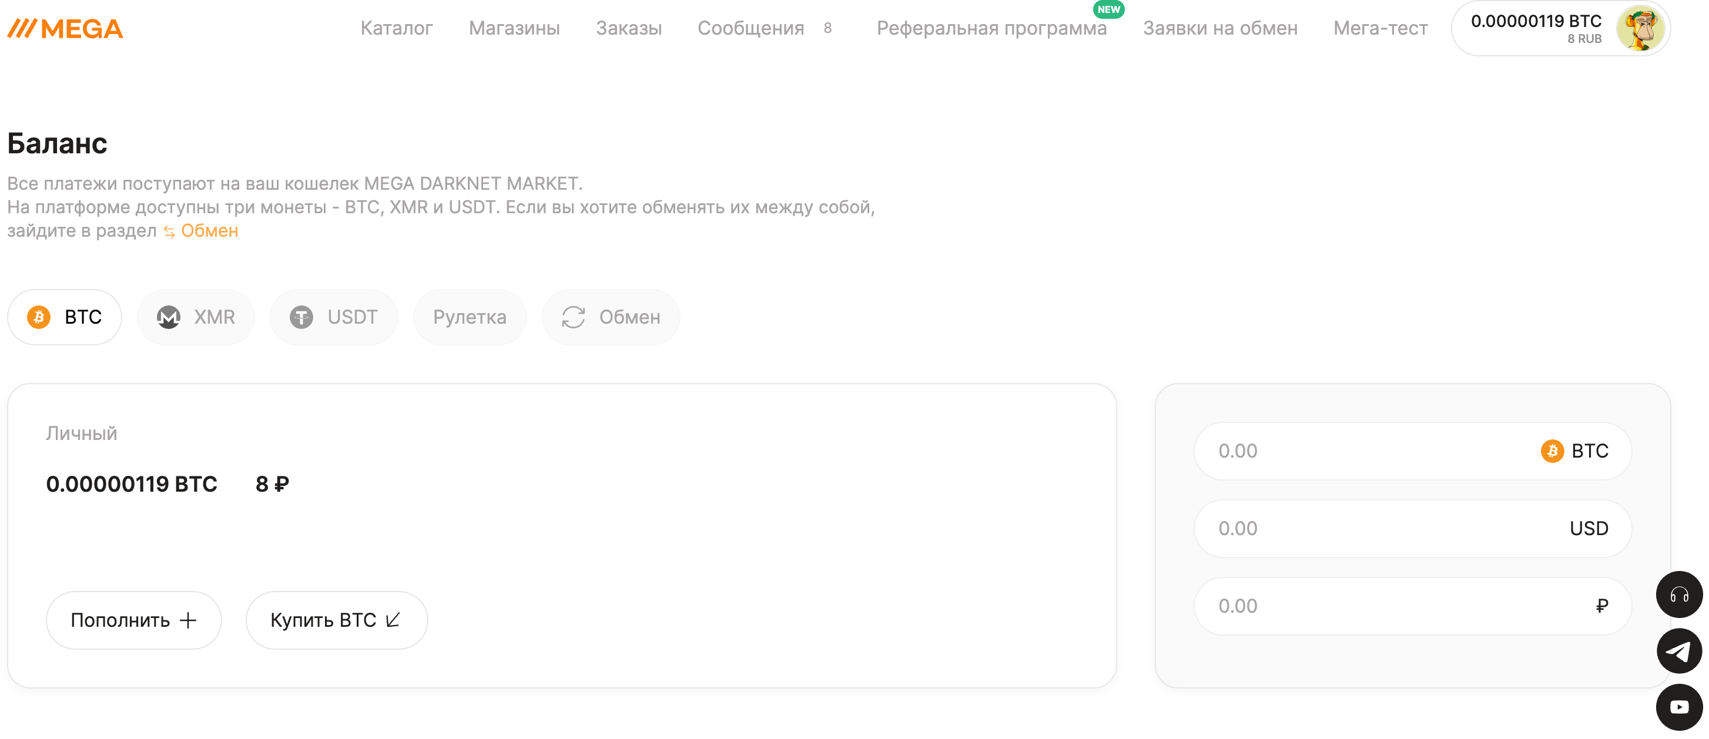Select the BTC coin tab
Image resolution: width=1709 pixels, height=739 pixels.
65,317
